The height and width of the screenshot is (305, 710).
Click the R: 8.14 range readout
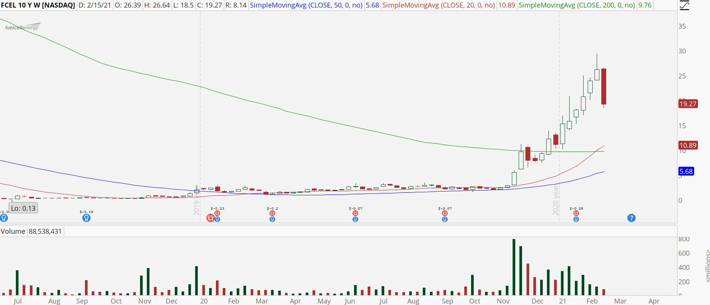pos(236,5)
